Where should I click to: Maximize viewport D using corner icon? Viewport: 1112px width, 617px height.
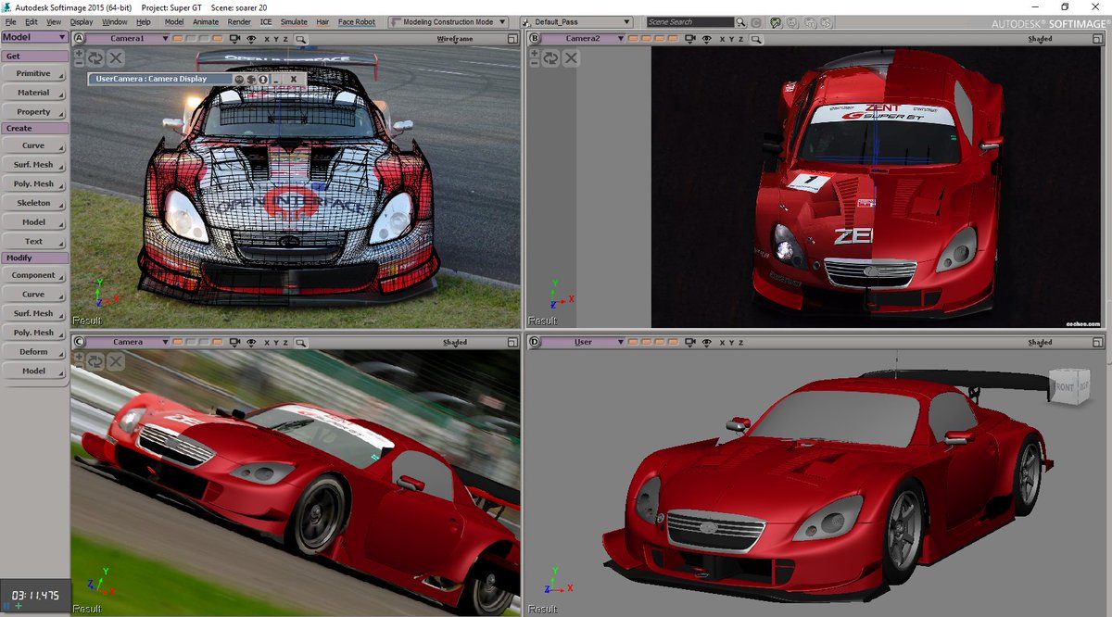click(x=1100, y=342)
